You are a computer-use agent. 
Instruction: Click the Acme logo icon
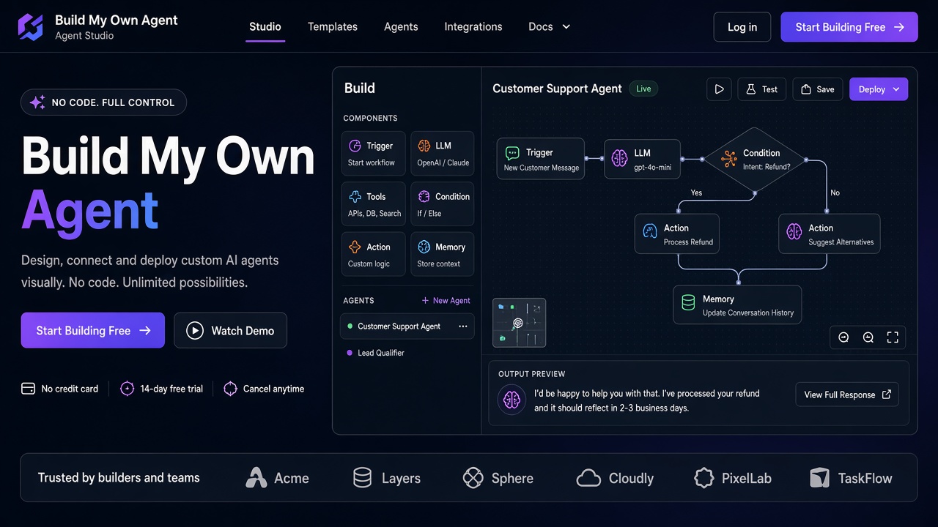pyautogui.click(x=256, y=478)
